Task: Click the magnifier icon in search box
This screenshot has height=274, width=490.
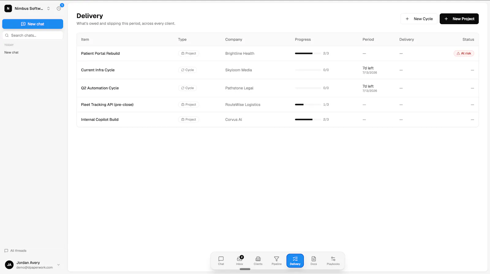Action: click(x=7, y=35)
